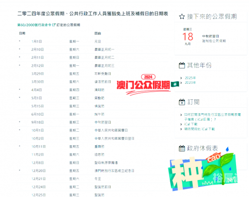Click the 6月10日 date cell

click(37, 114)
